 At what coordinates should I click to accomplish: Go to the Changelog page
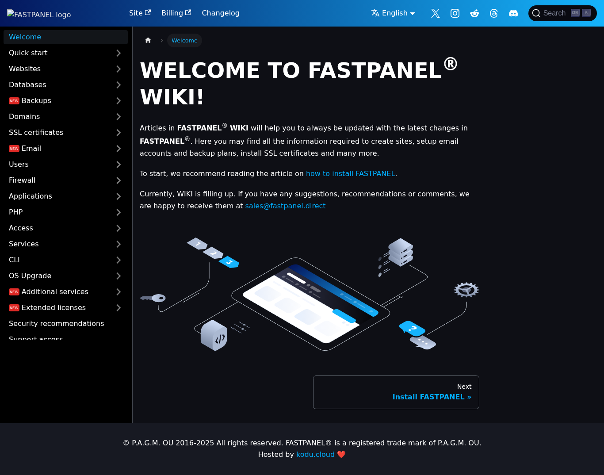[221, 13]
